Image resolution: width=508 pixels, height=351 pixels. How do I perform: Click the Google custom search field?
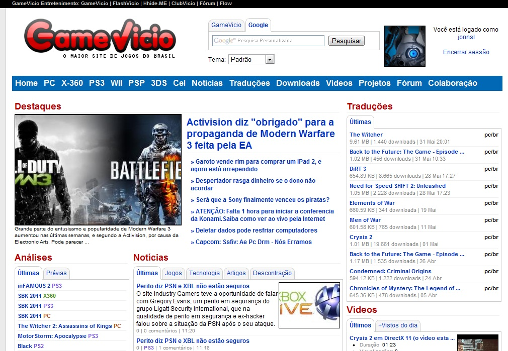268,41
